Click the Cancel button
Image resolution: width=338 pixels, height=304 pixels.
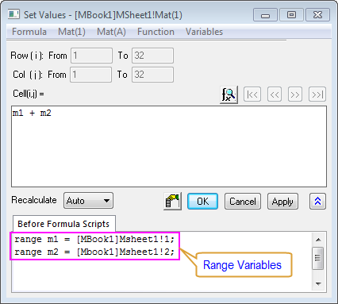pyautogui.click(x=243, y=202)
